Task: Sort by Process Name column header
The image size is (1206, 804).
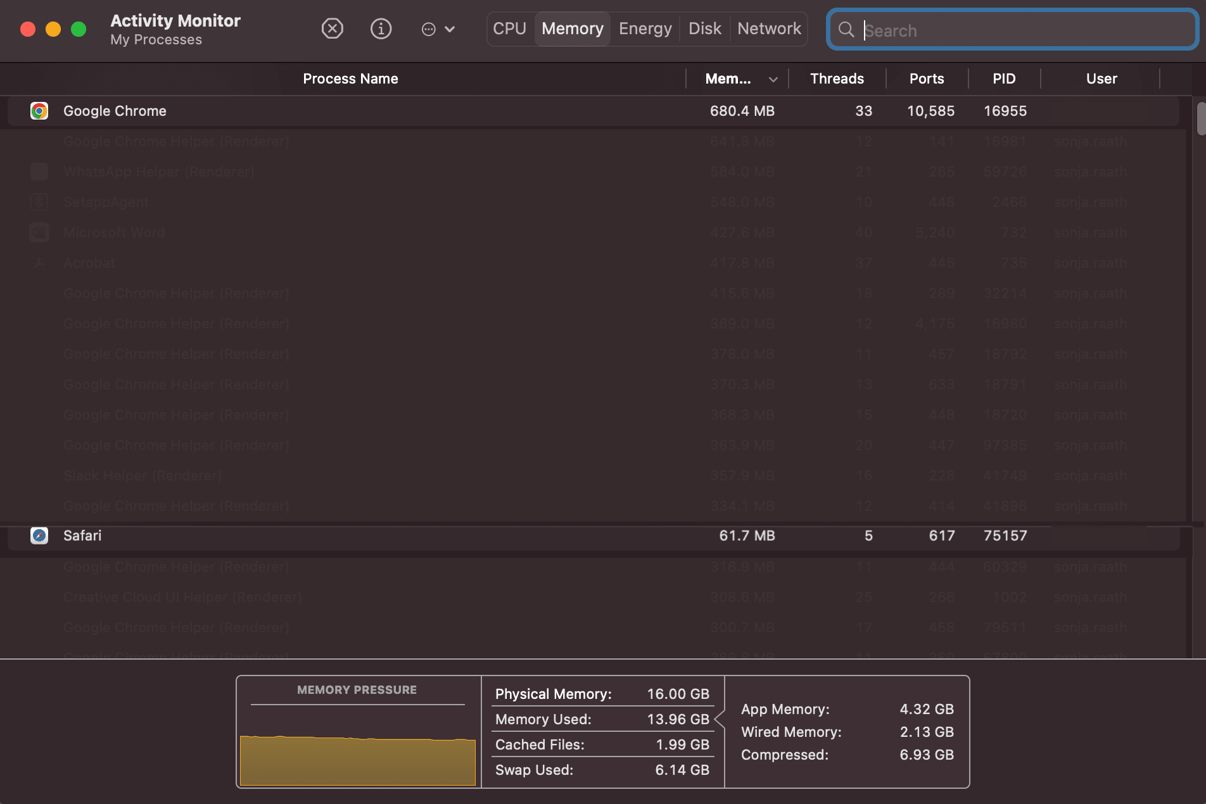Action: pos(350,79)
